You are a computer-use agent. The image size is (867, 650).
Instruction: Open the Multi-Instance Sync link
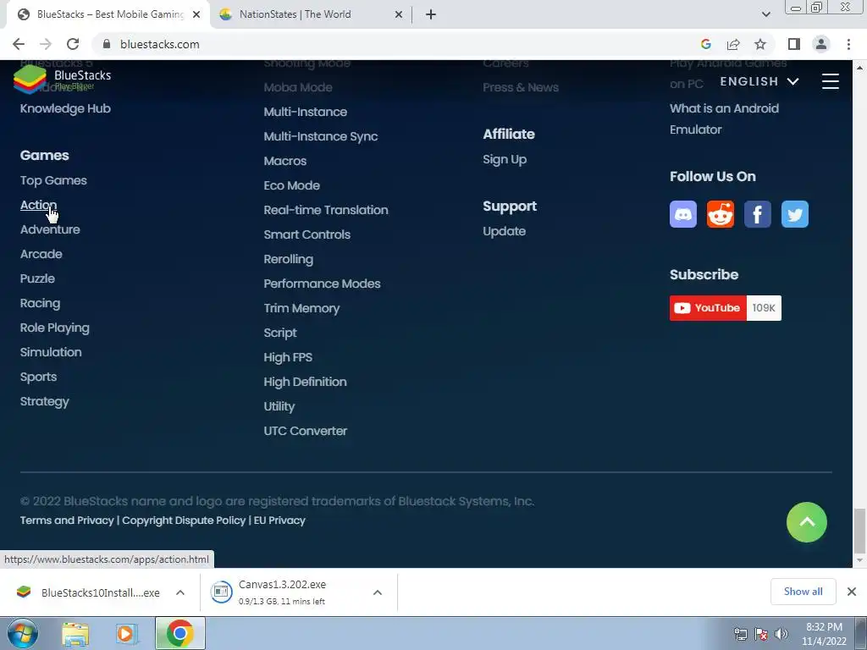point(321,136)
